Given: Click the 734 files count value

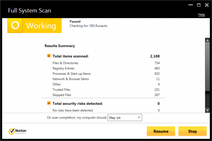Looking at the screenshot, I should tap(157, 63).
